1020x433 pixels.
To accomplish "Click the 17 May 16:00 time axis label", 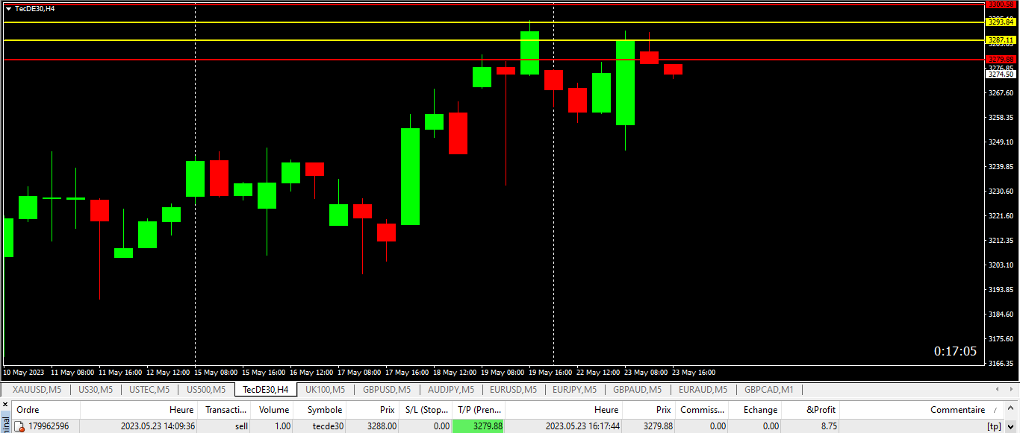I will click(407, 372).
